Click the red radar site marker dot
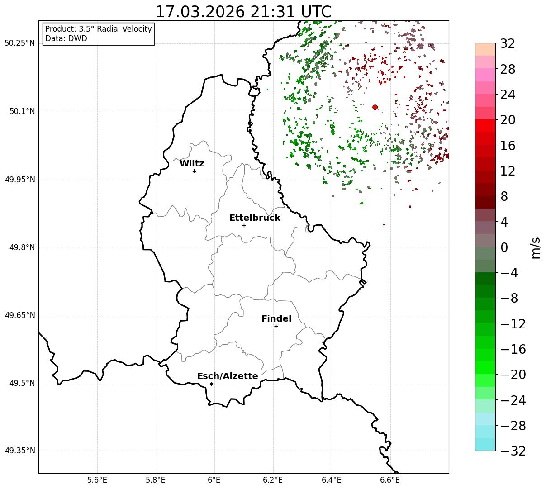 pyautogui.click(x=375, y=107)
